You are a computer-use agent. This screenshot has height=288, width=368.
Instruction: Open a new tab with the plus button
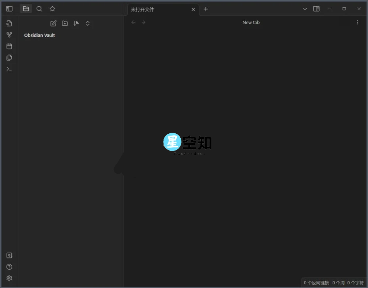[x=206, y=9]
